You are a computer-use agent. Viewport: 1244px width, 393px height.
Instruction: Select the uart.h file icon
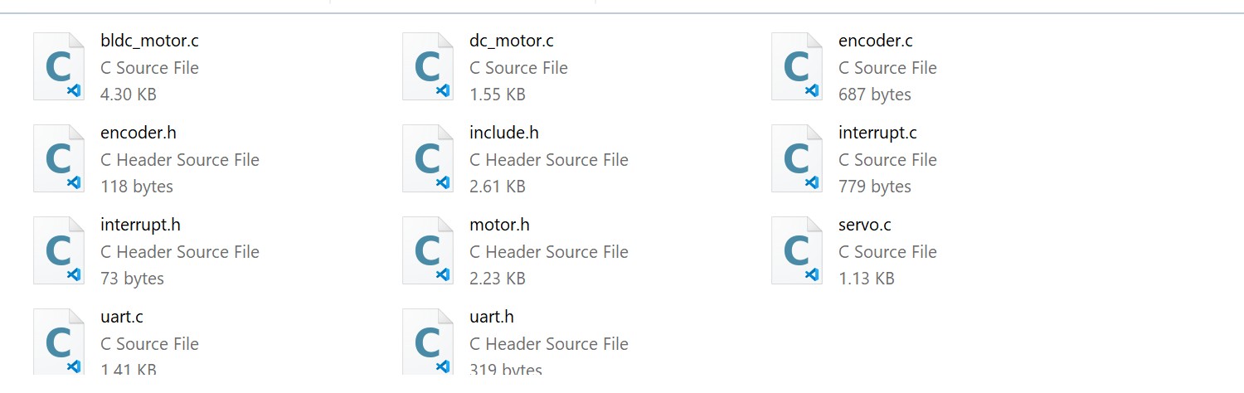pyautogui.click(x=428, y=342)
